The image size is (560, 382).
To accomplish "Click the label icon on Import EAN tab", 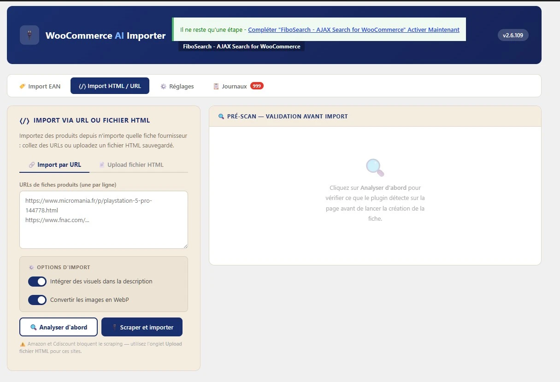I will [22, 87].
